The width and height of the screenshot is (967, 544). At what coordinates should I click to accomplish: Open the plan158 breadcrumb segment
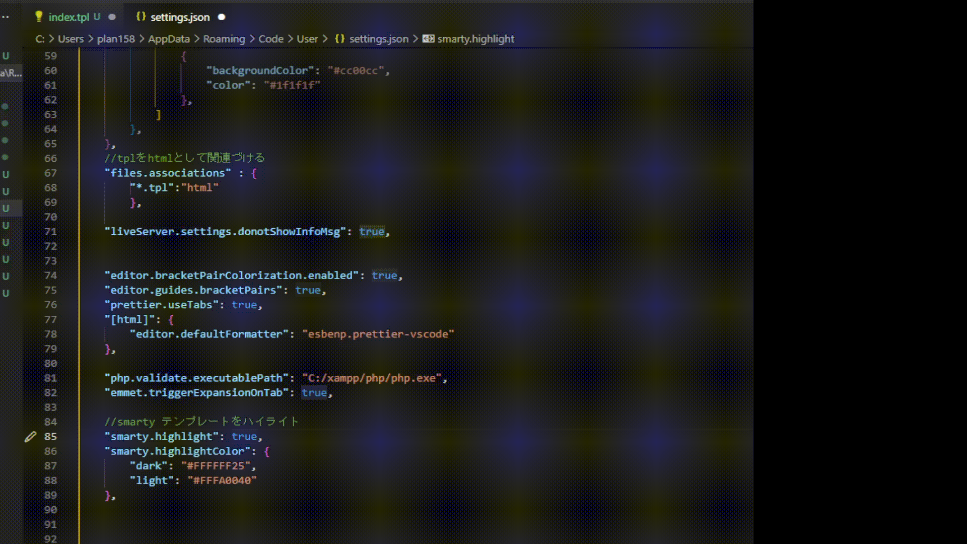coord(116,39)
